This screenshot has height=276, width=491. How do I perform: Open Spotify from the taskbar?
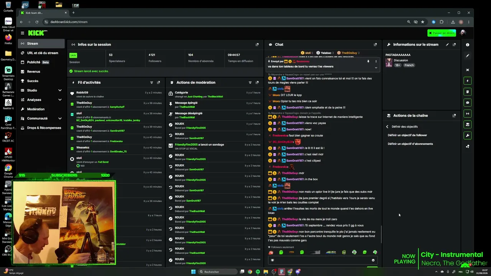coord(258,272)
